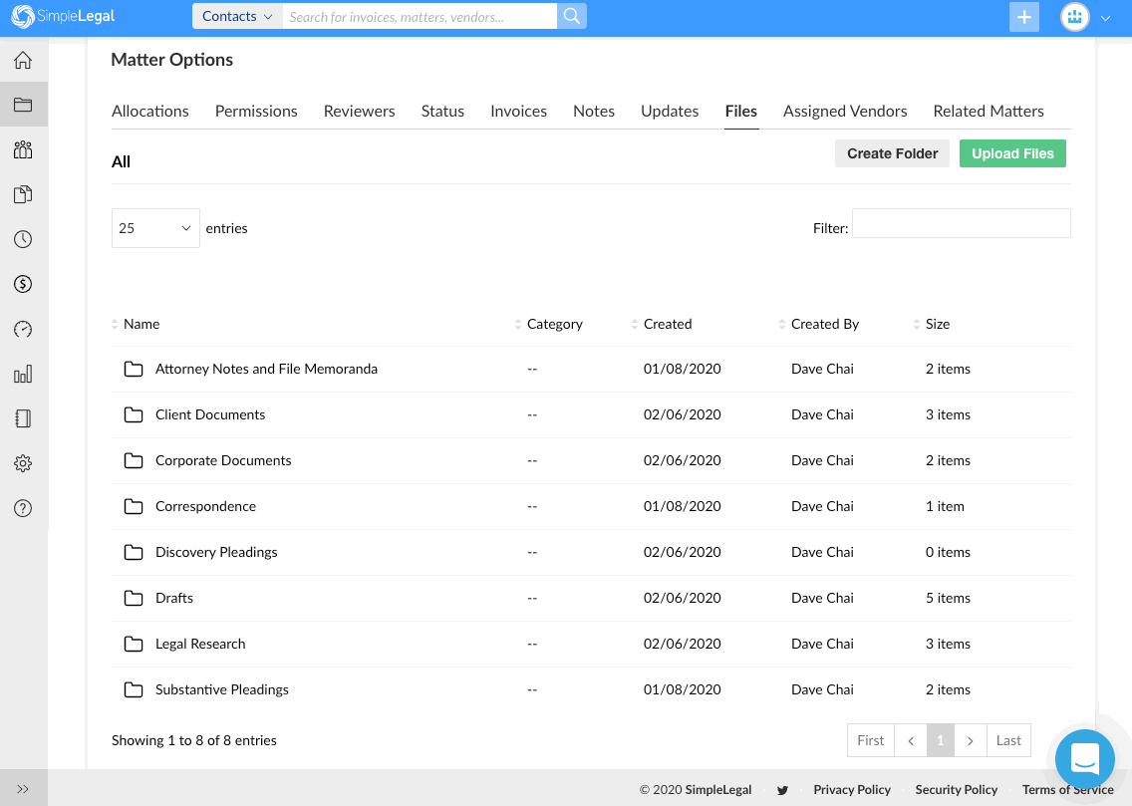Image resolution: width=1132 pixels, height=806 pixels.
Task: Go to the Last page of entries
Action: coord(1008,740)
